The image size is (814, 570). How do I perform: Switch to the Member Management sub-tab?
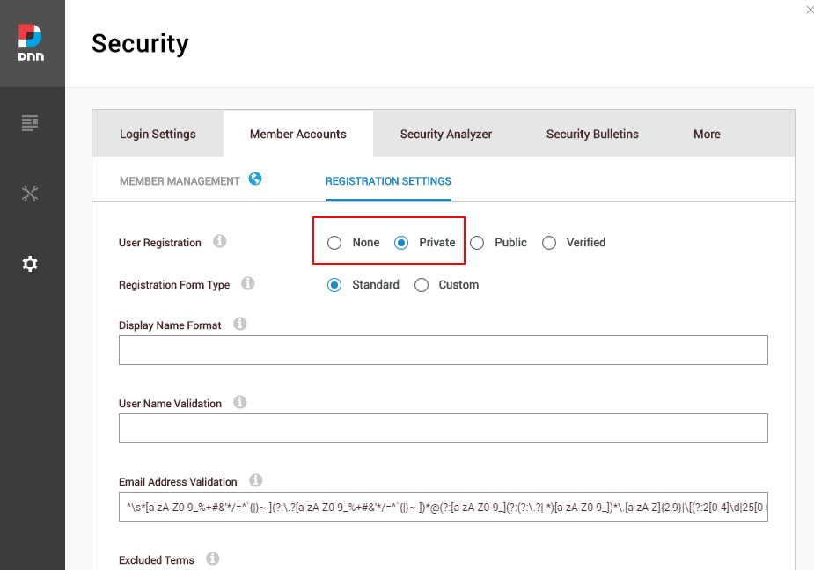pyautogui.click(x=180, y=181)
